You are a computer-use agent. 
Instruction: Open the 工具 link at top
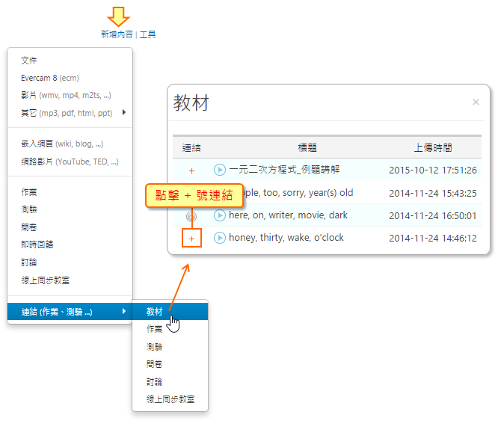(148, 34)
